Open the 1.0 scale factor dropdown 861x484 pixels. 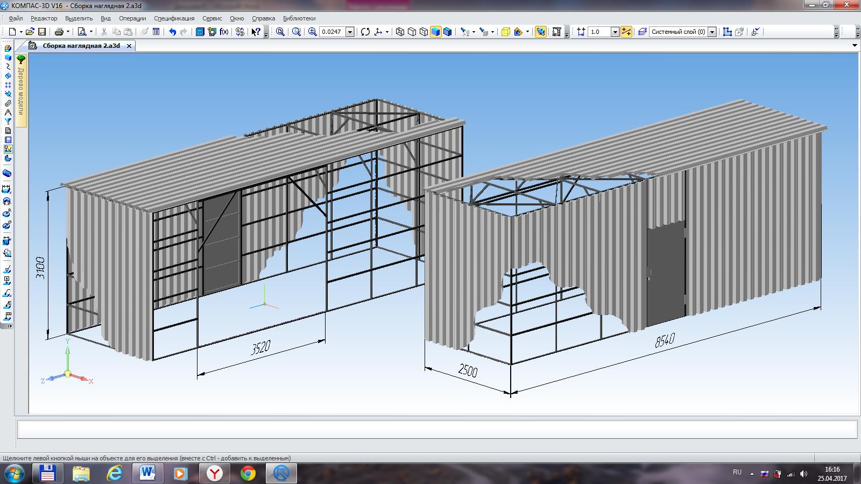[615, 32]
